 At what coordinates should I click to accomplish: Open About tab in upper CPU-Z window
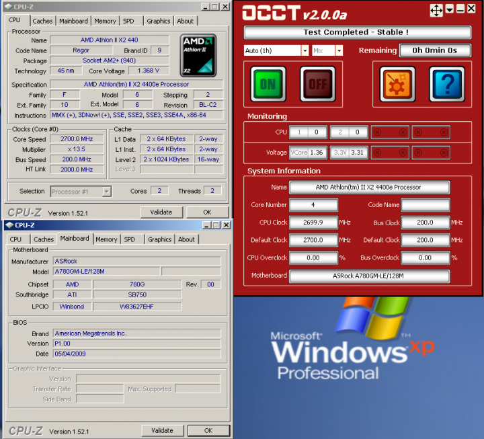[186, 21]
